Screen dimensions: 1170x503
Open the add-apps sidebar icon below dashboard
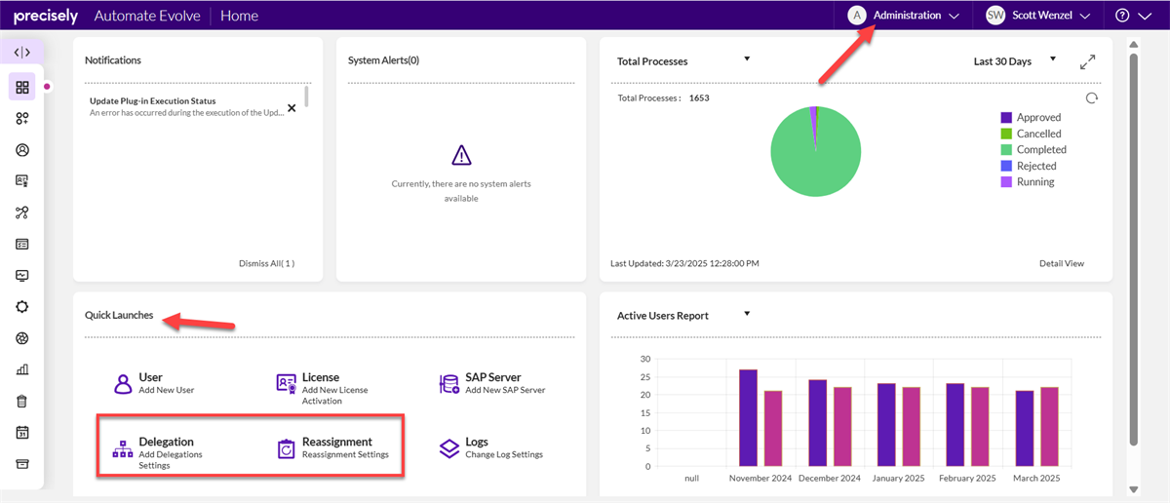pyautogui.click(x=21, y=118)
